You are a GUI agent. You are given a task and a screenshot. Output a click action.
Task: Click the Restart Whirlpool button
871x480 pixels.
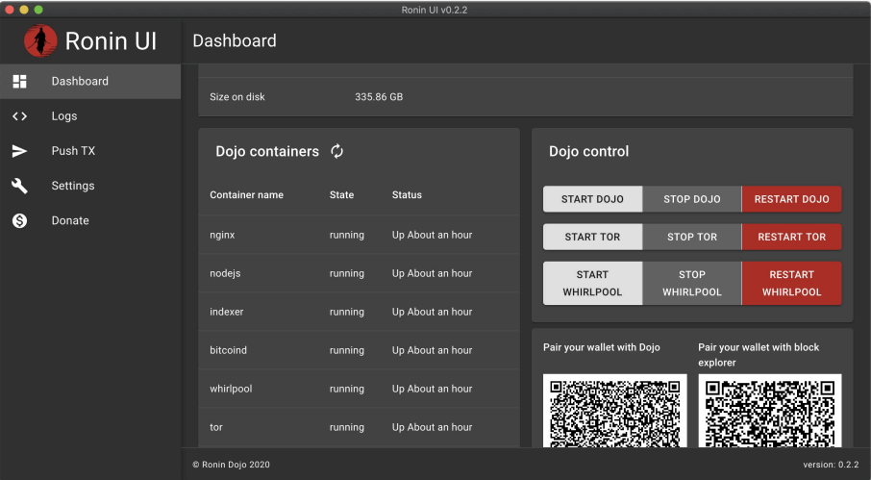791,283
